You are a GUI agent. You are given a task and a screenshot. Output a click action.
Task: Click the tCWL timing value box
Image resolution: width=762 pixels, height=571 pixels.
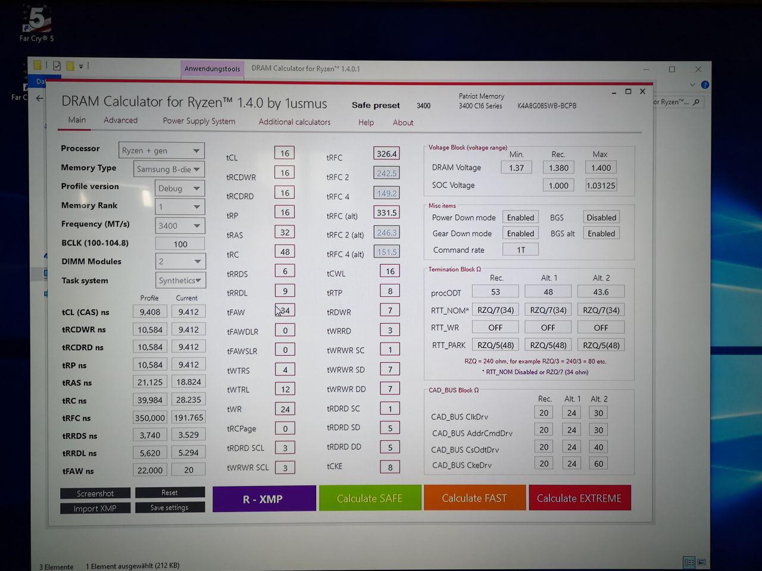point(390,271)
